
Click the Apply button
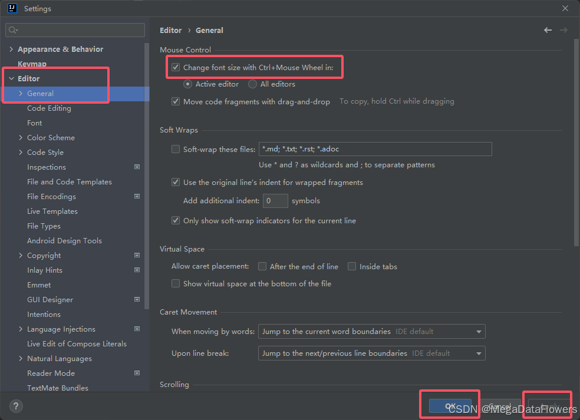[x=549, y=406]
